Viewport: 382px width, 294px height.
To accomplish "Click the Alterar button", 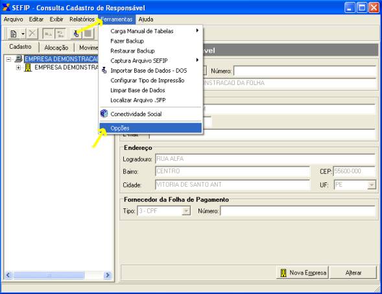I will pyautogui.click(x=353, y=273).
